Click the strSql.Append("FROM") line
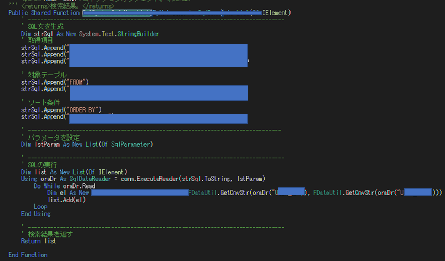The height and width of the screenshot is (261, 445). (x=55, y=82)
